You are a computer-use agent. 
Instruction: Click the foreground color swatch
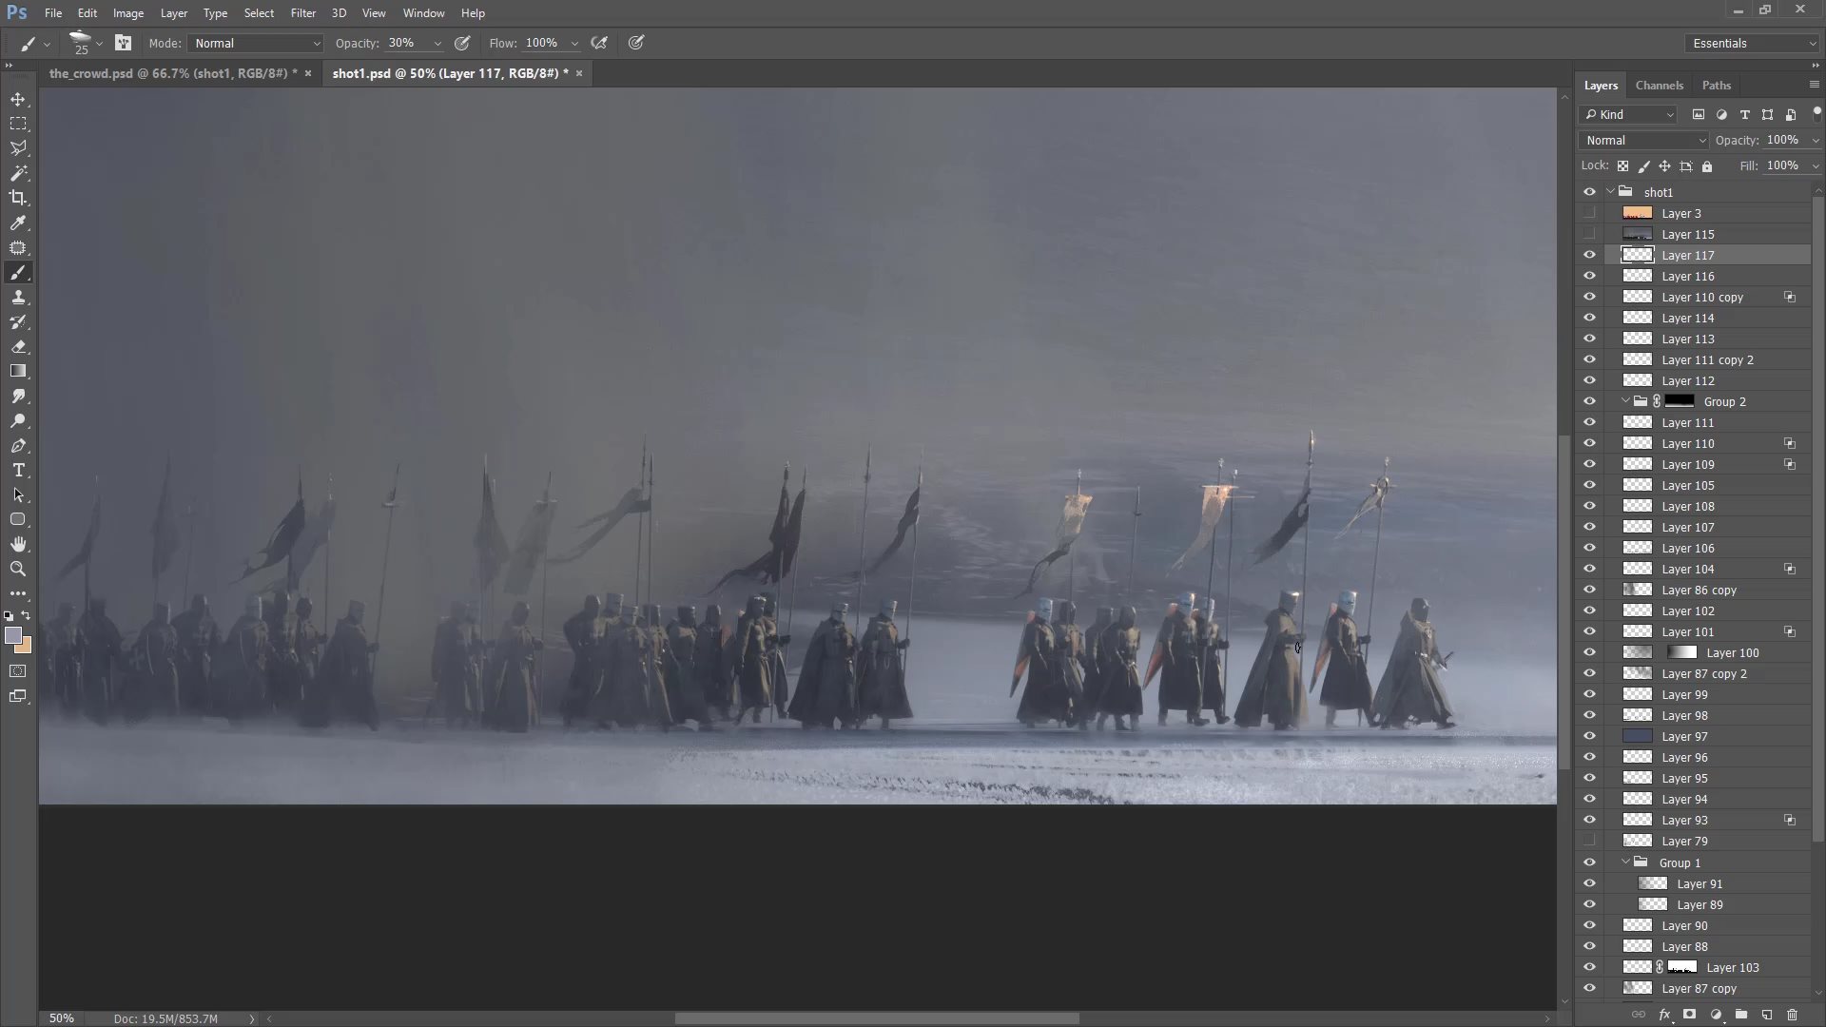pos(13,636)
